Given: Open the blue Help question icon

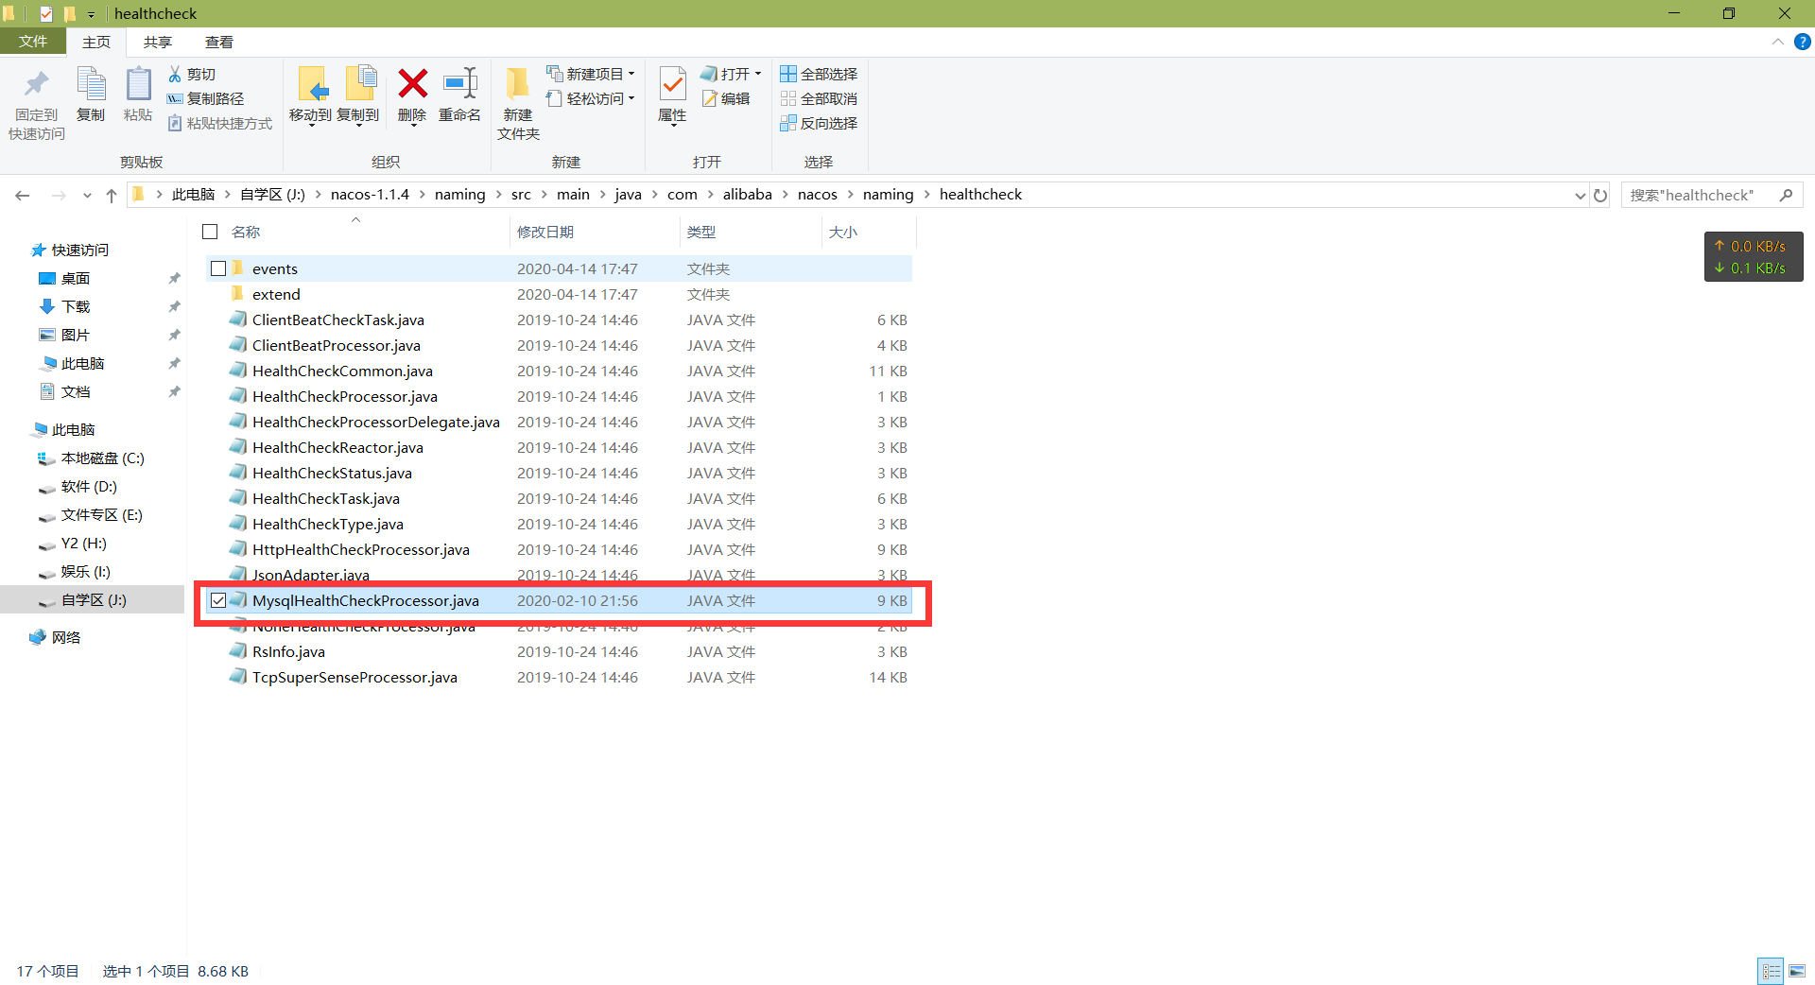Looking at the screenshot, I should pos(1803,42).
